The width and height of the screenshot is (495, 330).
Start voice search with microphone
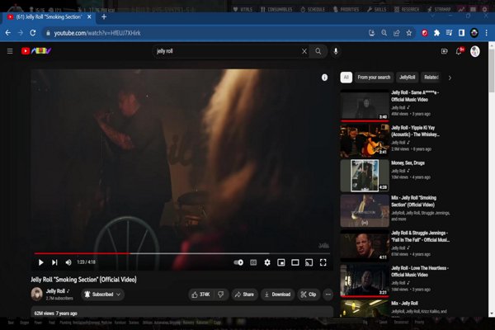[x=336, y=51]
